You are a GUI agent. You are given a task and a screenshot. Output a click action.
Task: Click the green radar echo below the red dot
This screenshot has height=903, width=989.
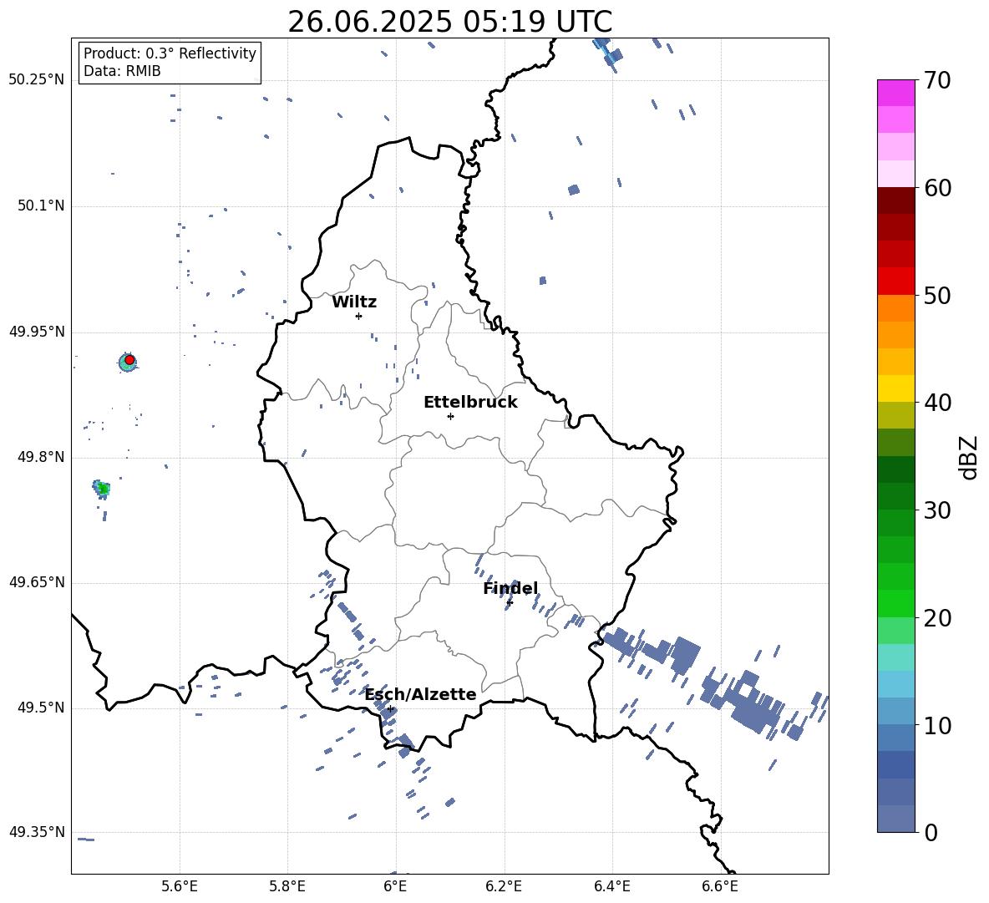(x=102, y=489)
